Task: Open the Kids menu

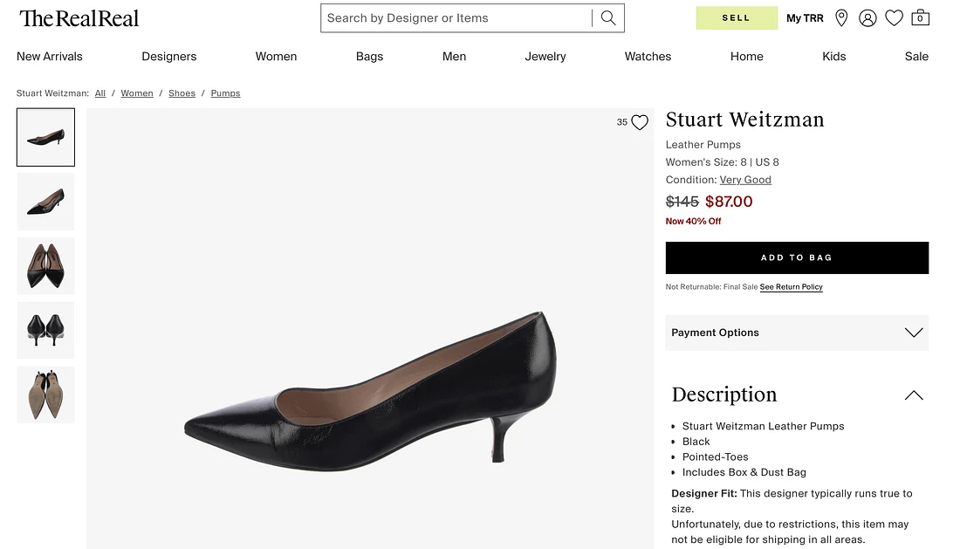Action: coord(833,57)
